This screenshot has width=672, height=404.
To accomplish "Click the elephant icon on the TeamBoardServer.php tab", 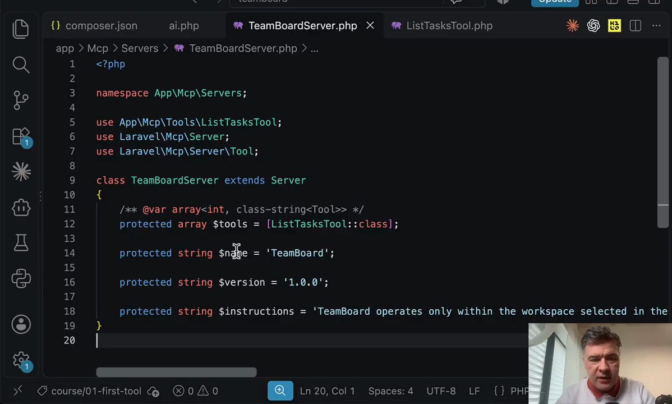I will (238, 25).
